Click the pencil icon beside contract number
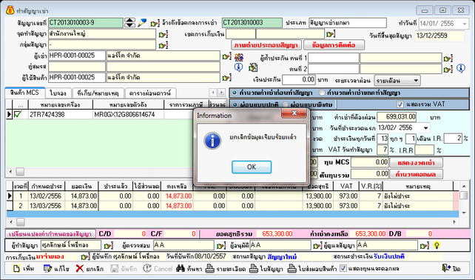The height and width of the screenshot is (280, 475). [142, 23]
